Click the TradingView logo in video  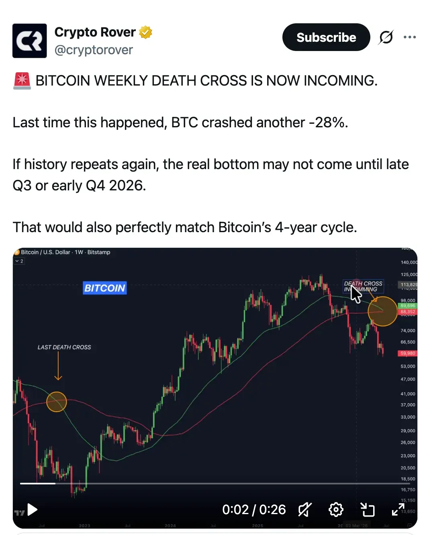point(19,513)
